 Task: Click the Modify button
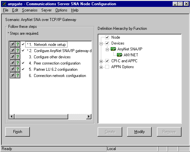click(x=139, y=132)
